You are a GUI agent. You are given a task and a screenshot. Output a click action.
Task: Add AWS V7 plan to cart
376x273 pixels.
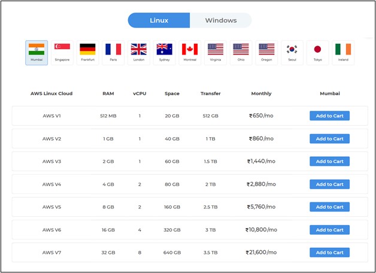pos(329,253)
